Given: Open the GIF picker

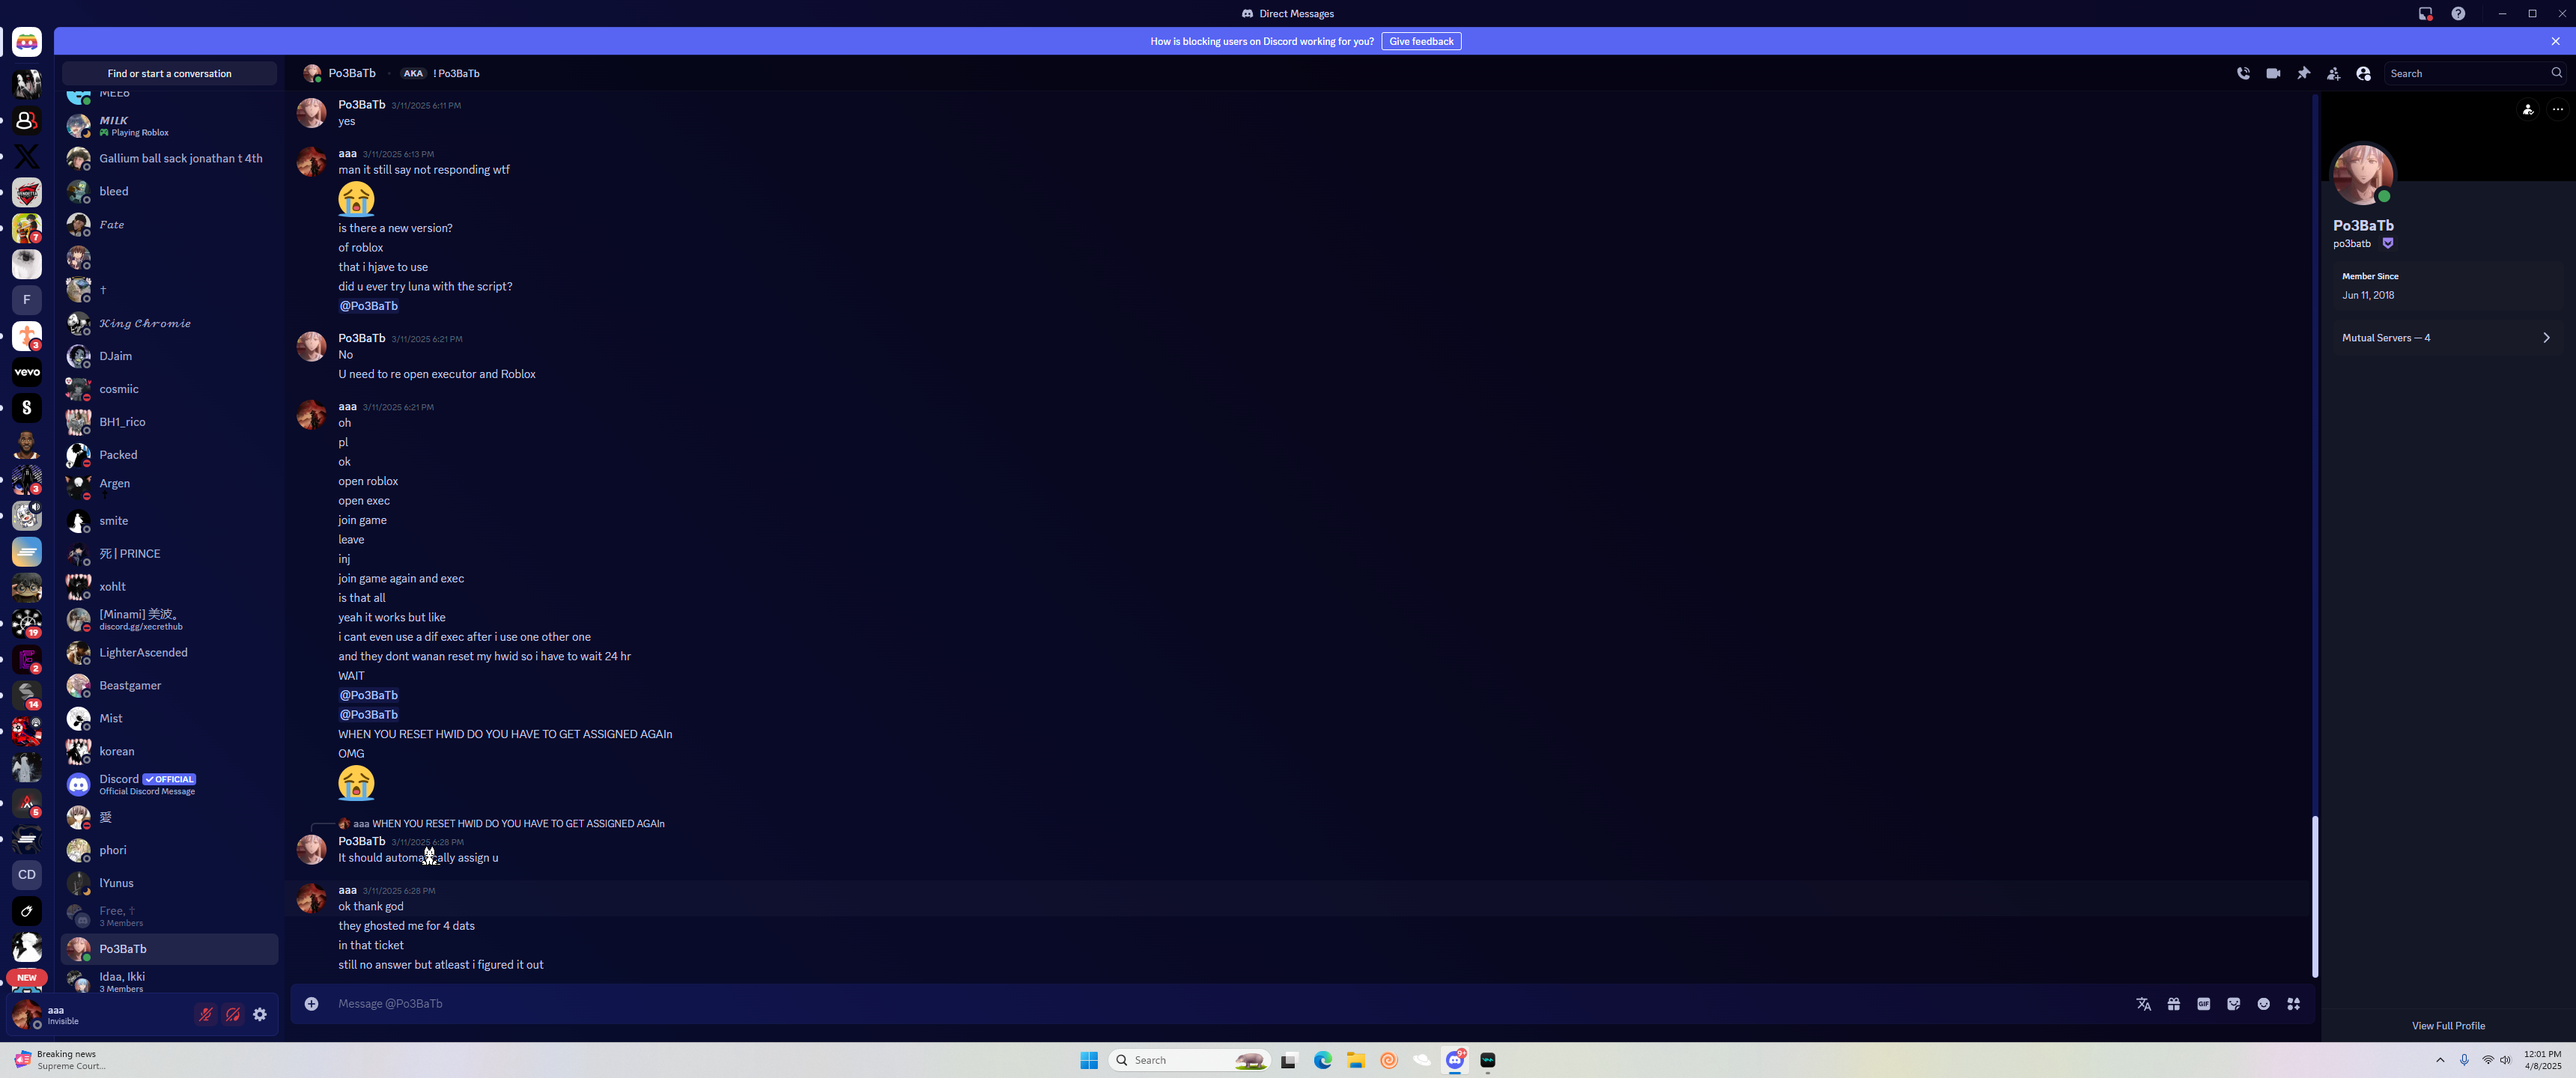Looking at the screenshot, I should pyautogui.click(x=2203, y=1003).
